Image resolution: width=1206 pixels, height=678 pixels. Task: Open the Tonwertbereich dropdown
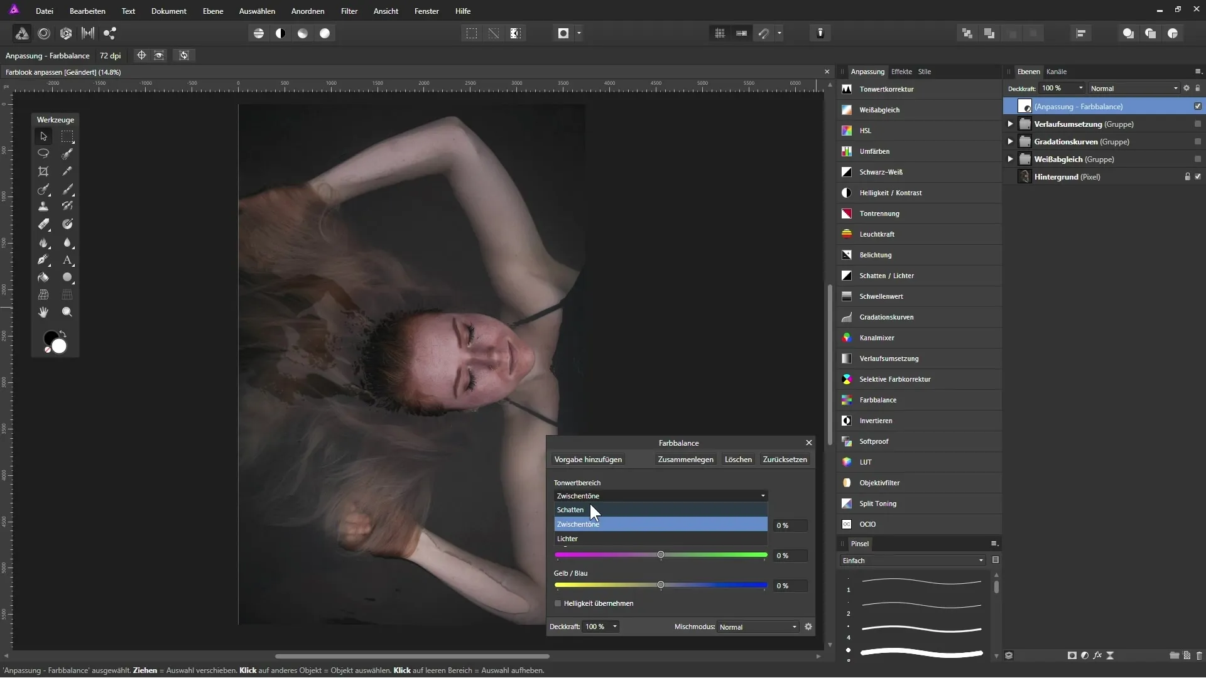(x=661, y=496)
